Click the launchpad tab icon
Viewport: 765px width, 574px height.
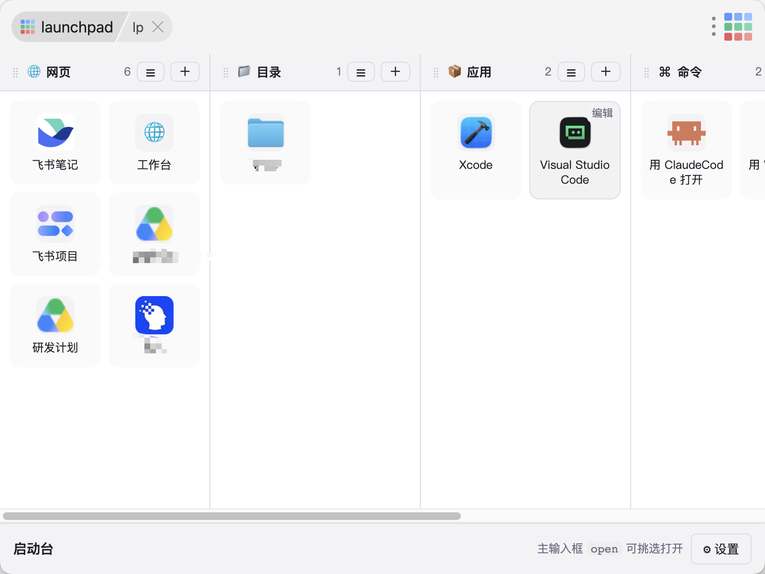[x=28, y=27]
